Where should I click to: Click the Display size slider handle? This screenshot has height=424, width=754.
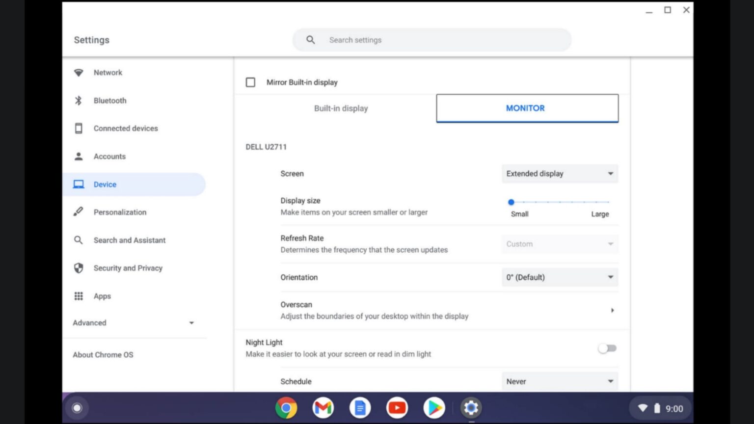(511, 202)
